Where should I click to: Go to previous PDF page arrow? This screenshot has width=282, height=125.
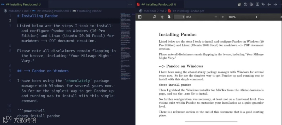coord(162,17)
